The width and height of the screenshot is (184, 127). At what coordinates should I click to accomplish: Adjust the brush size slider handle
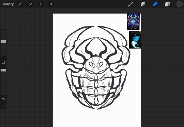point(3,41)
